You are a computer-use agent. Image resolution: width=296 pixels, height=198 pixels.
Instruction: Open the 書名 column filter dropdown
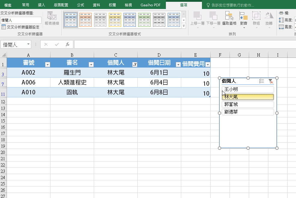click(91, 64)
